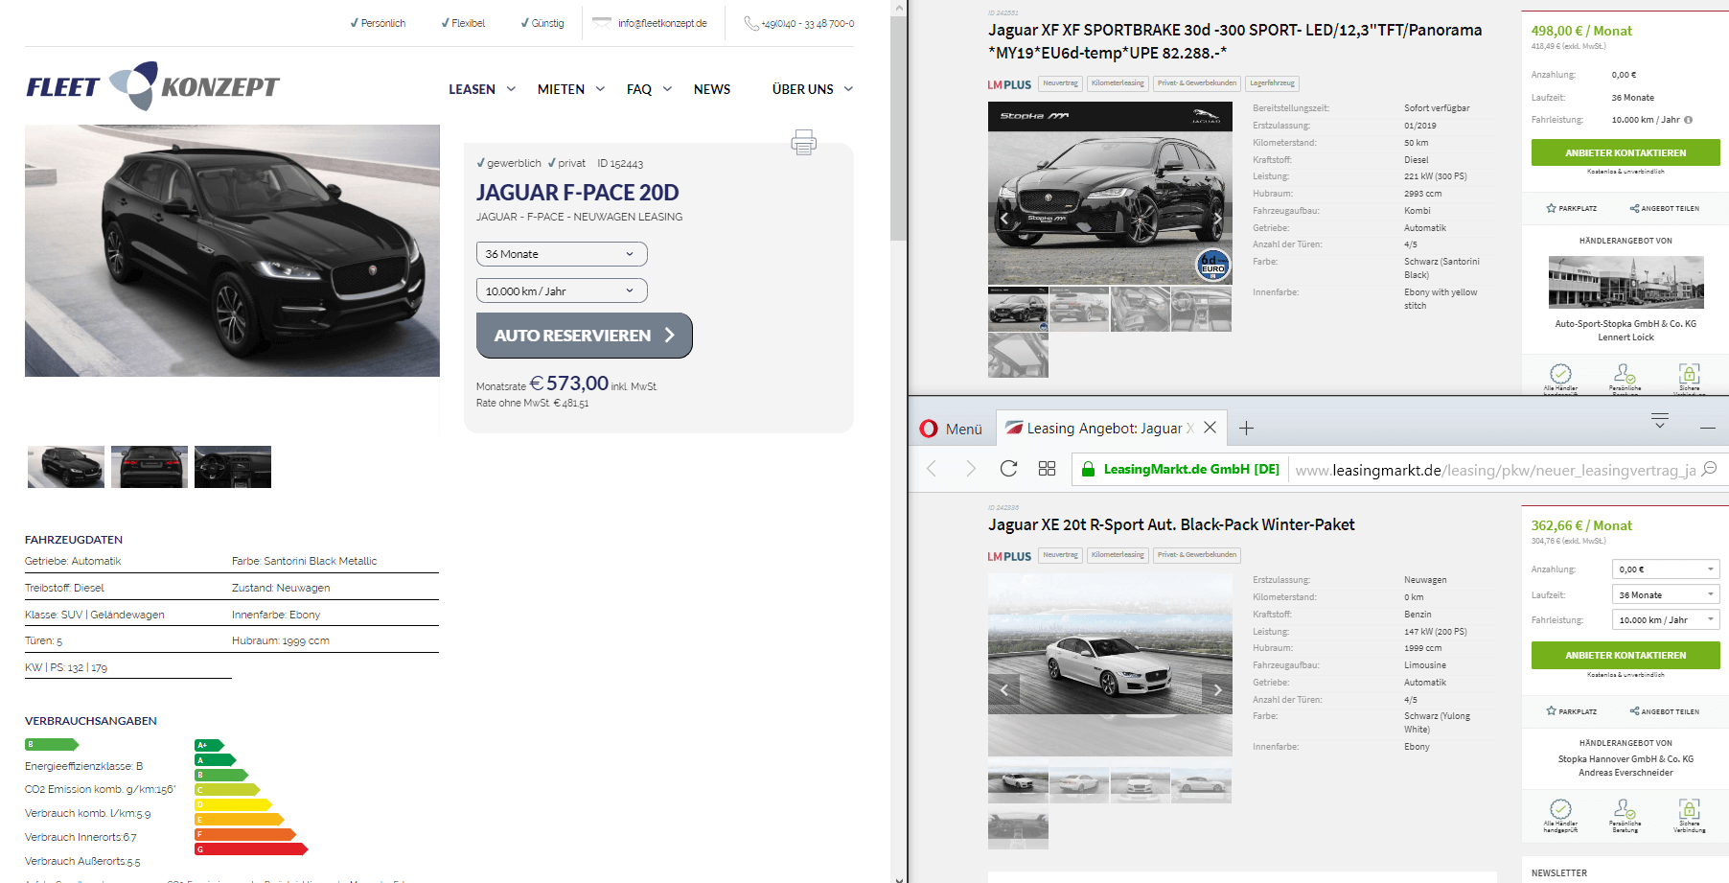Click the green A+ energy class bar
Image resolution: width=1729 pixels, height=883 pixels.
(x=209, y=745)
